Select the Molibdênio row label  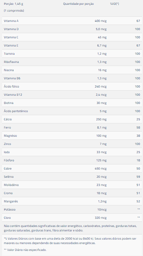(11, 185)
